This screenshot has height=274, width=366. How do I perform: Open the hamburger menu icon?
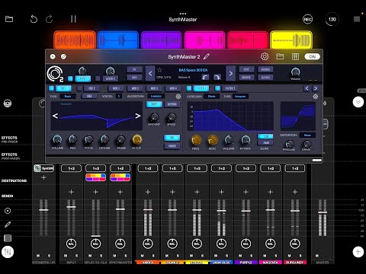357,19
